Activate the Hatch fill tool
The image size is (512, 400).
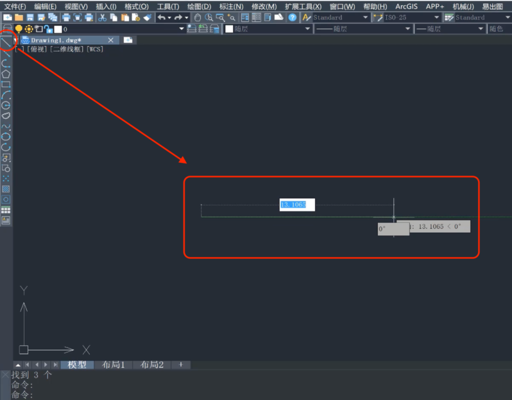click(x=6, y=189)
